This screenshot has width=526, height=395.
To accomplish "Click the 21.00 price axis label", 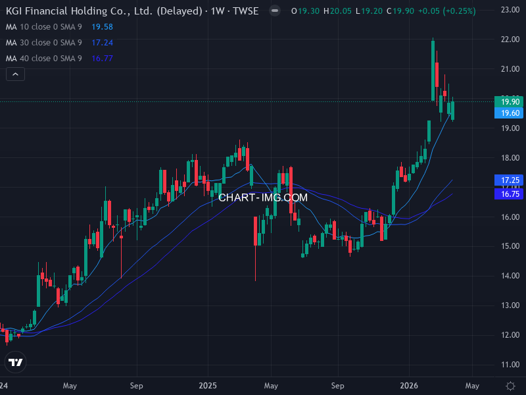I will [x=510, y=69].
